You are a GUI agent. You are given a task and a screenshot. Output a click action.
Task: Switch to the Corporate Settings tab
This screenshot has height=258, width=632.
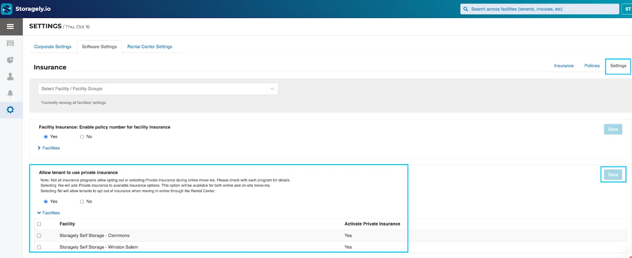(53, 46)
